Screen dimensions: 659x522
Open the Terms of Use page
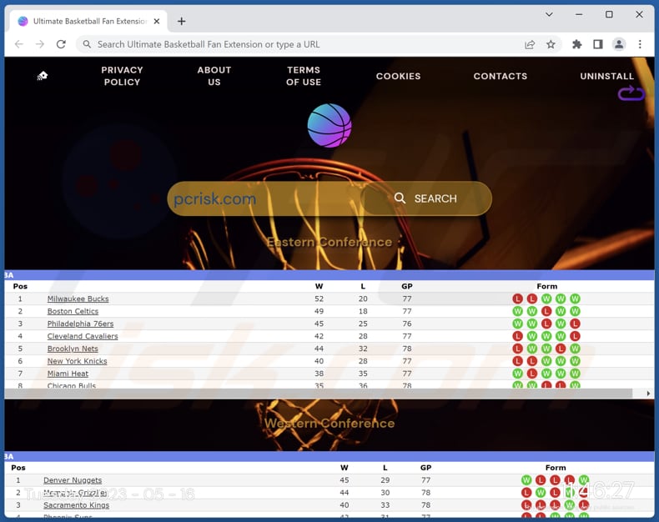(x=304, y=76)
